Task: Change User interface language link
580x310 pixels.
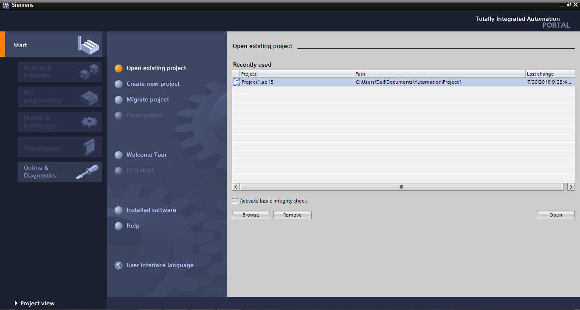Action: coord(160,265)
